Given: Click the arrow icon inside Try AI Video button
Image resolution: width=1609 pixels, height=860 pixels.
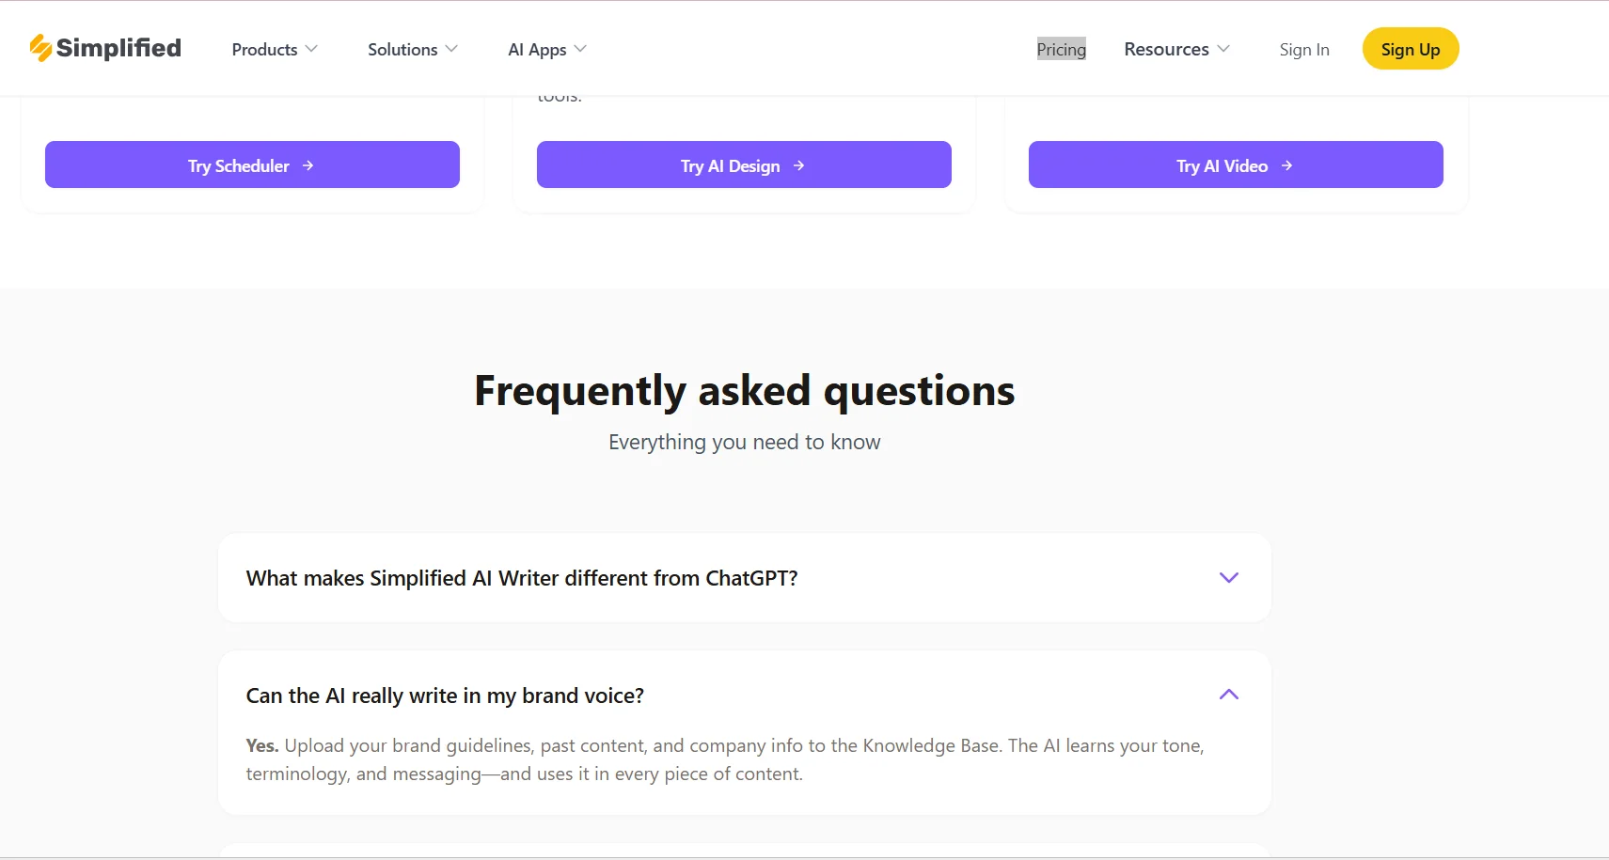Looking at the screenshot, I should click(1285, 165).
